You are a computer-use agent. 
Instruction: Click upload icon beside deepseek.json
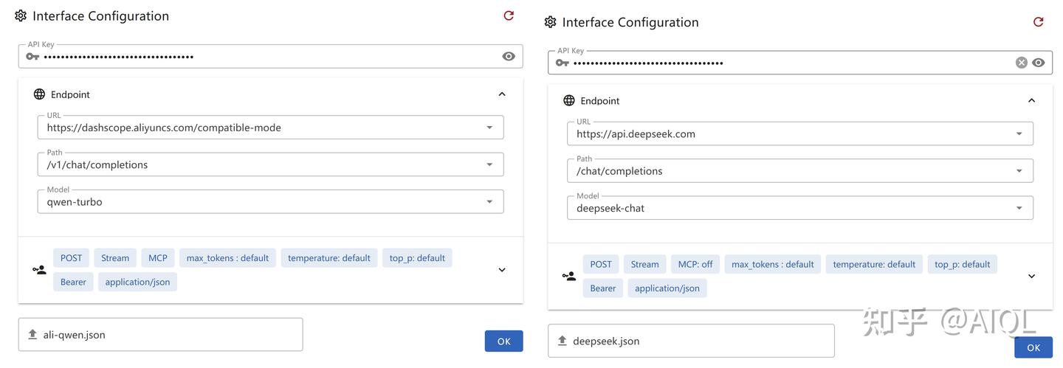563,341
